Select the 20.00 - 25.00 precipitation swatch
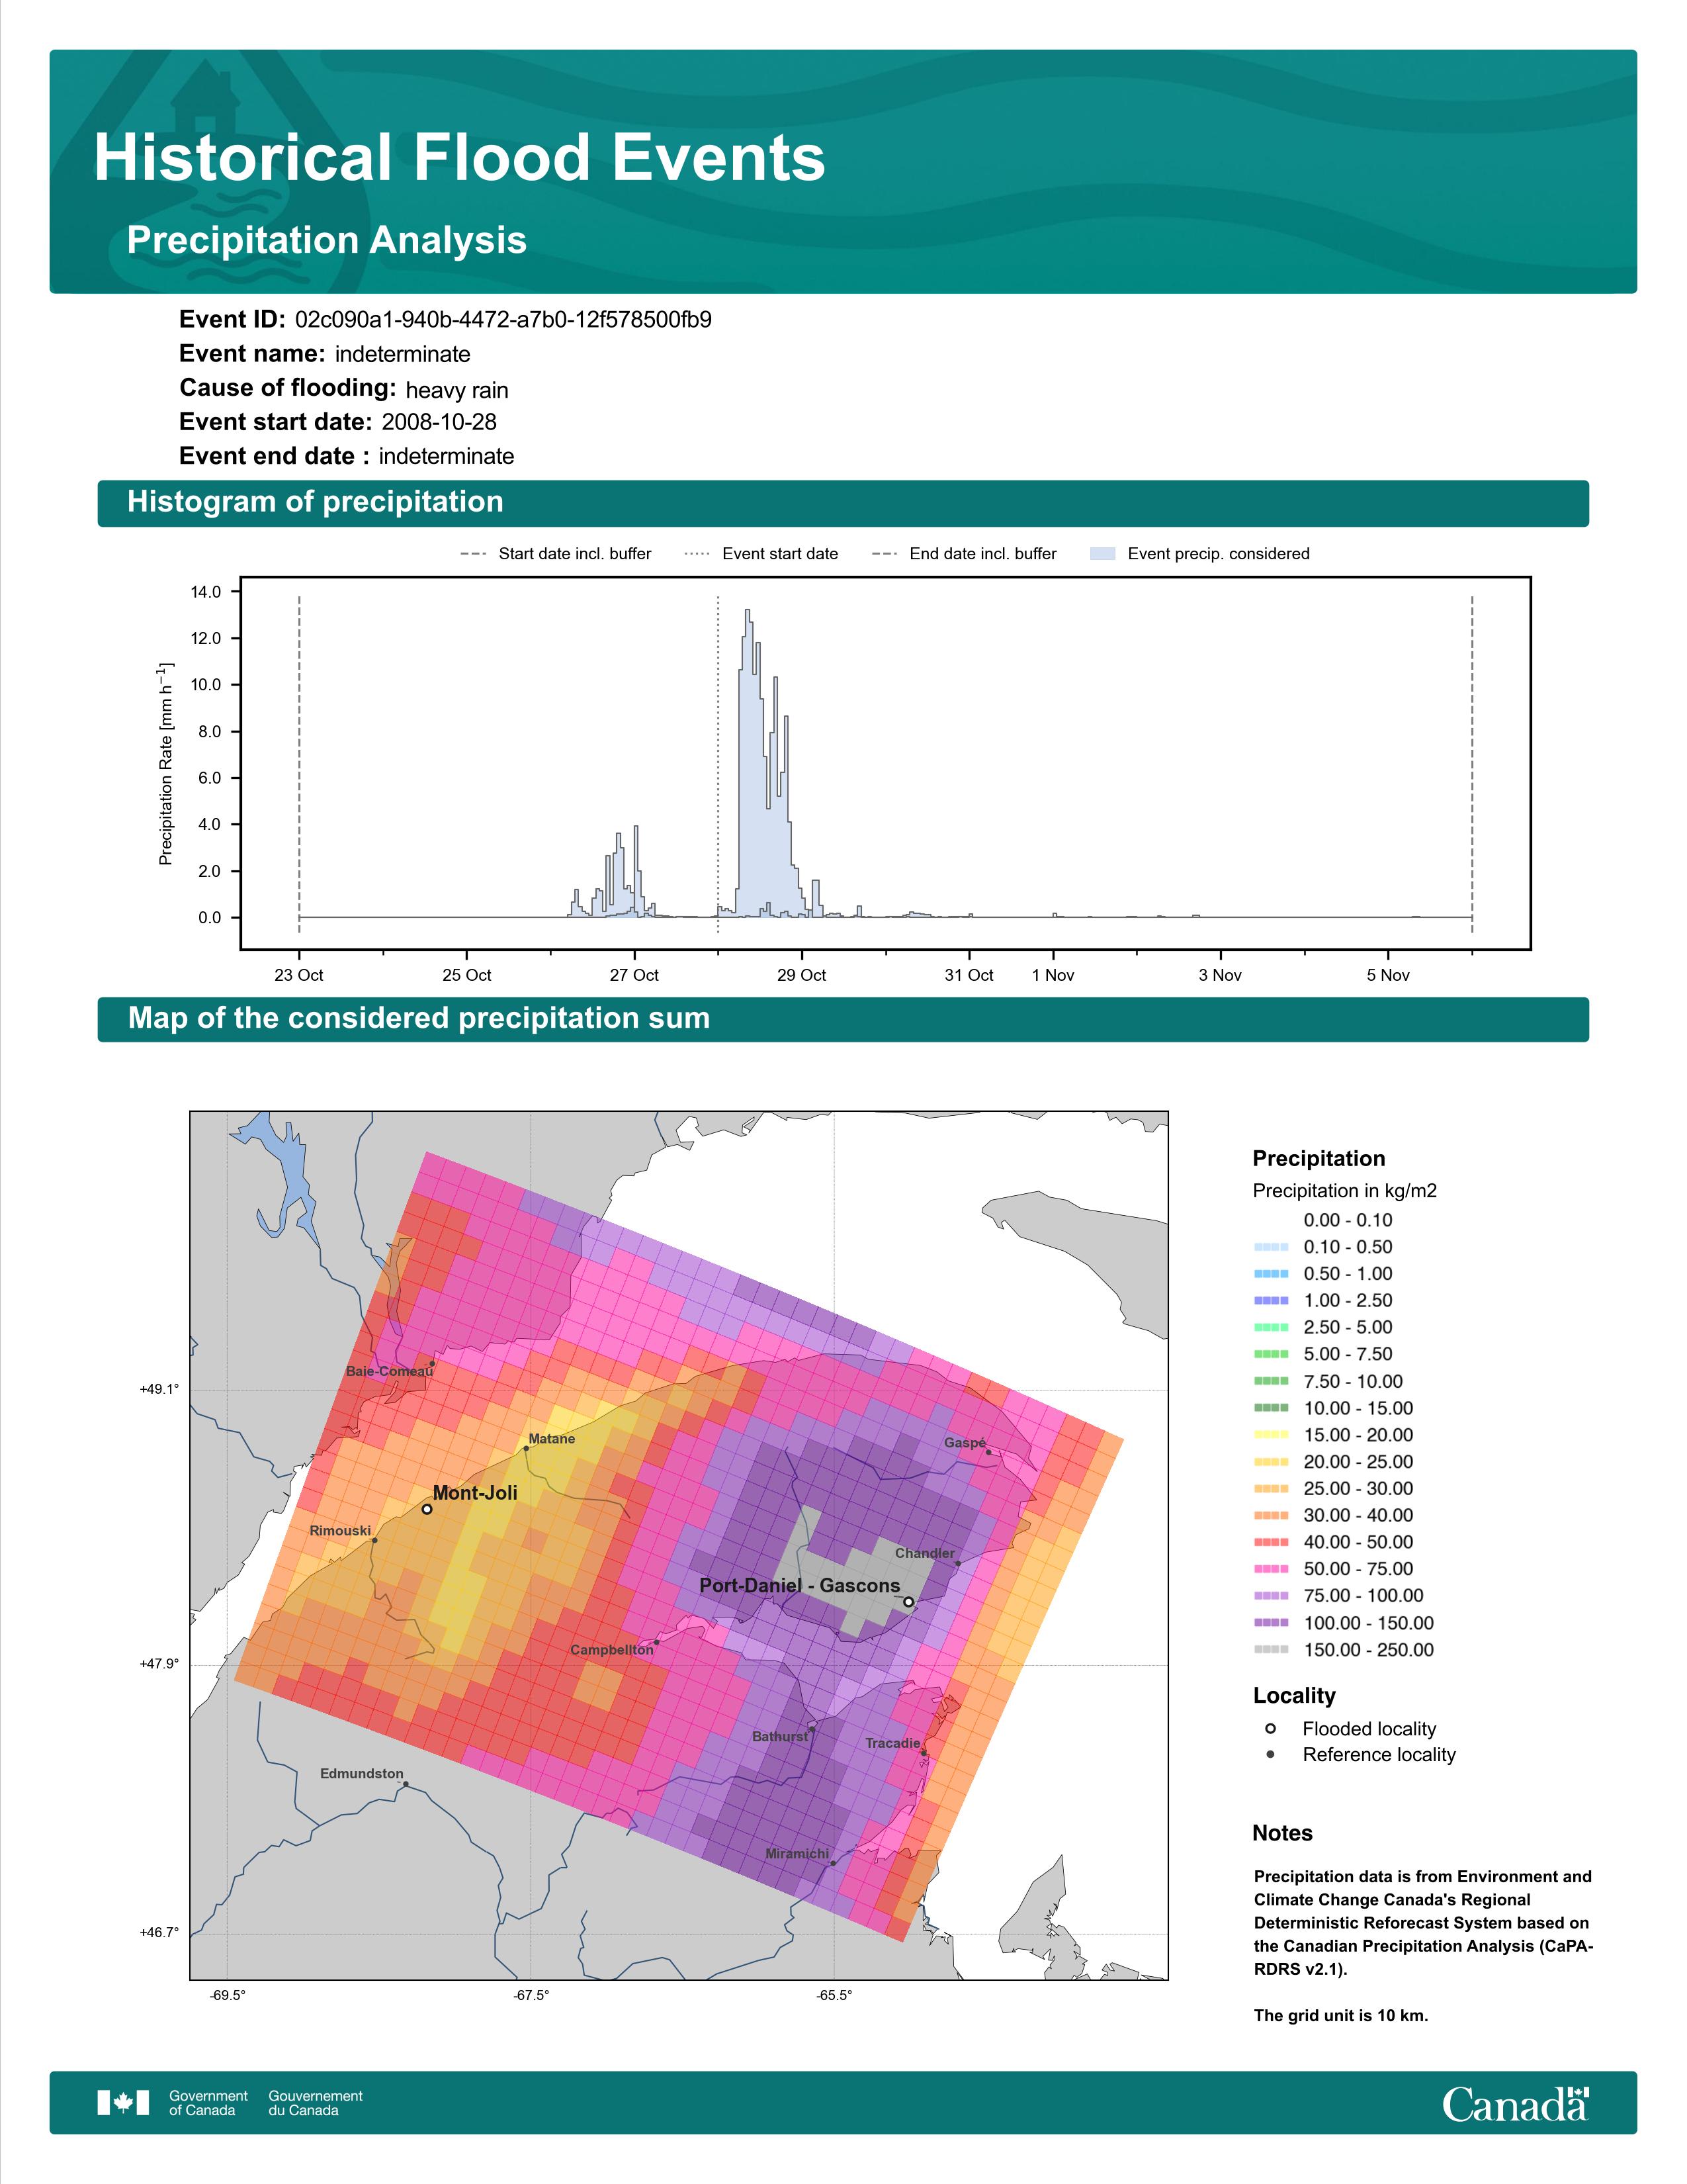The height and width of the screenshot is (2184, 1687). coord(1272,1462)
